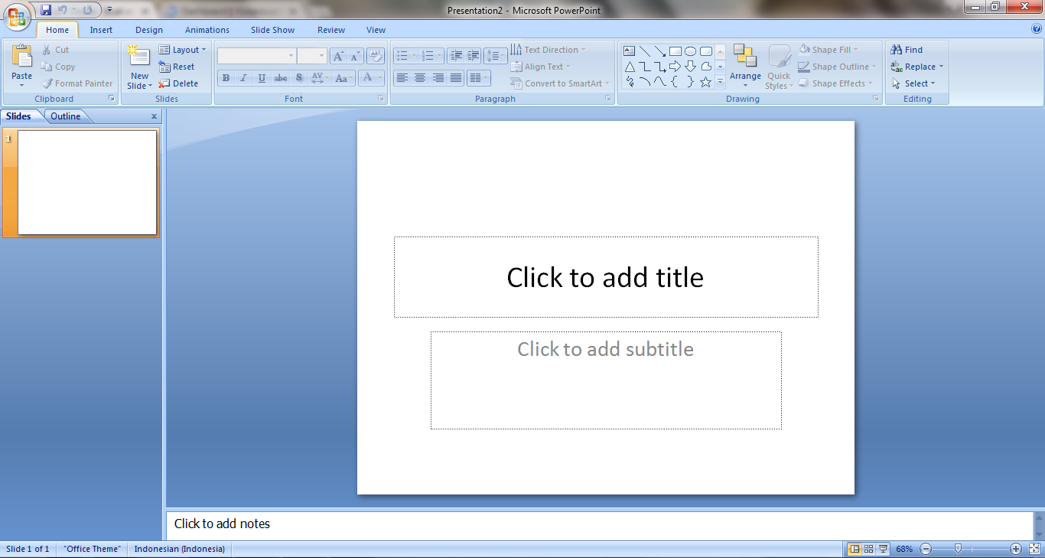Screen dimensions: 1045x558
Task: Click Delete in the Slides group
Action: pyautogui.click(x=178, y=83)
